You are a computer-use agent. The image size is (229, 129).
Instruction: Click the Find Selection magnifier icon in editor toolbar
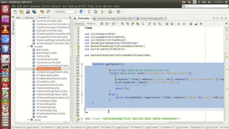tap(122, 24)
